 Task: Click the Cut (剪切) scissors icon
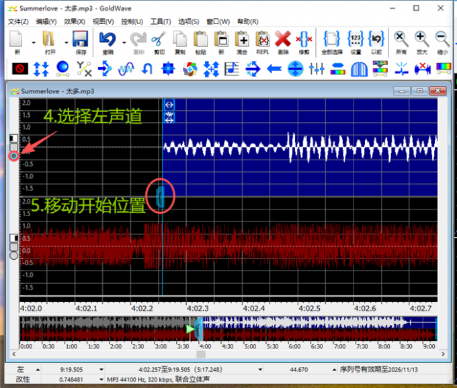159,39
